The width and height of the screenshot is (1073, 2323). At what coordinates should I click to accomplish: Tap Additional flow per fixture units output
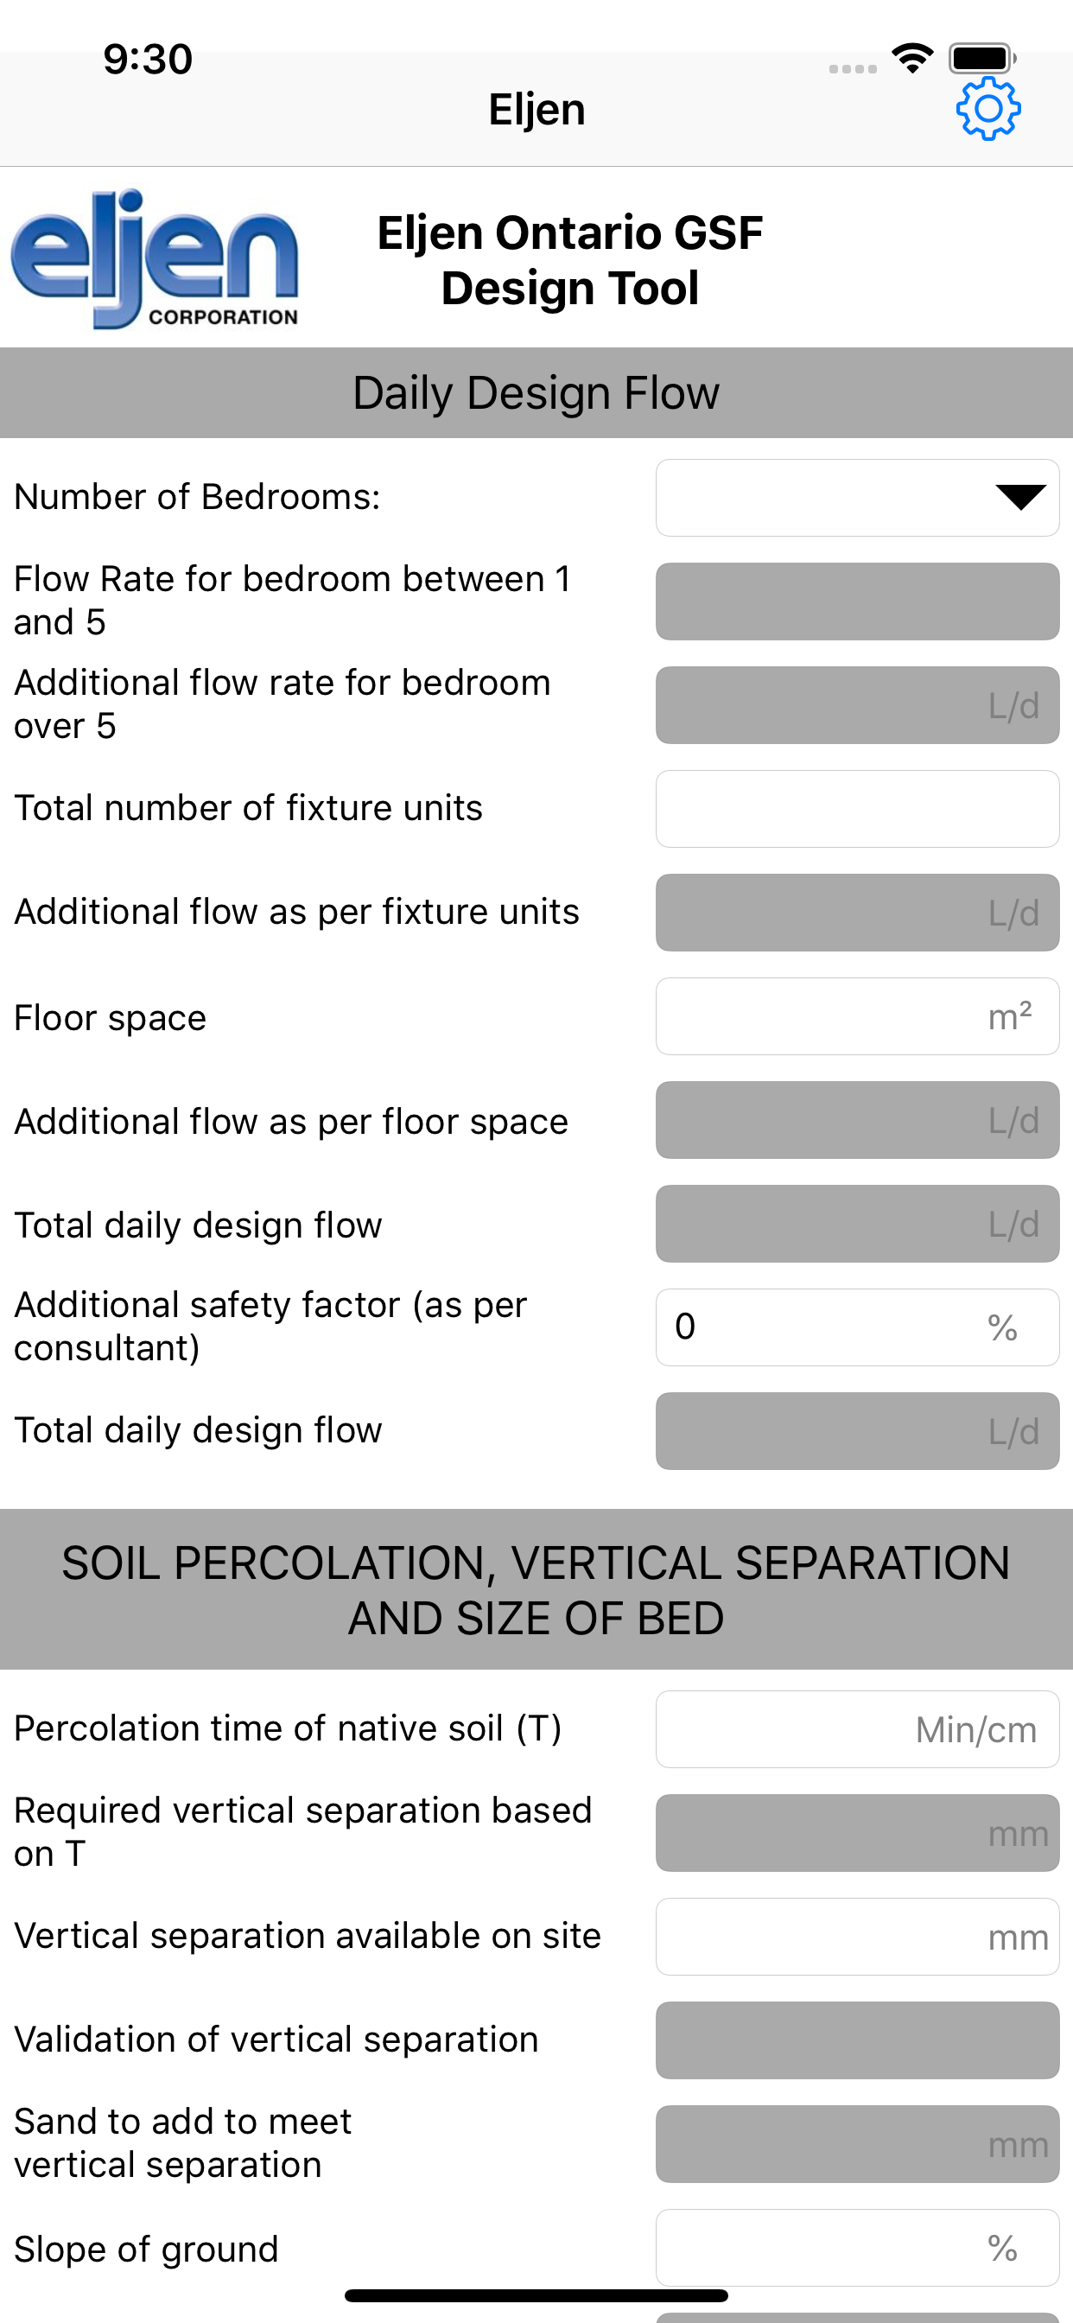click(857, 913)
